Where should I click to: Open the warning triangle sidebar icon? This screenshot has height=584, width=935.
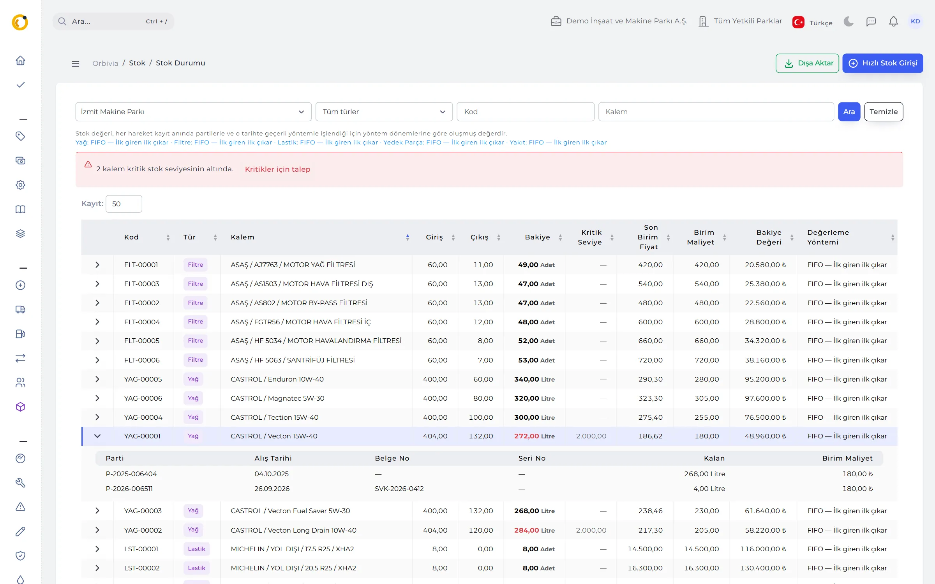coord(20,507)
